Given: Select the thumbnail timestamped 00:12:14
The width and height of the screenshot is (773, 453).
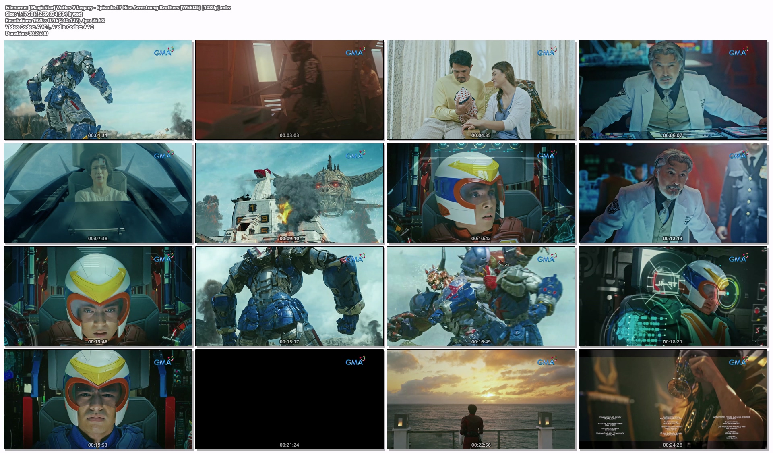Looking at the screenshot, I should click(673, 193).
